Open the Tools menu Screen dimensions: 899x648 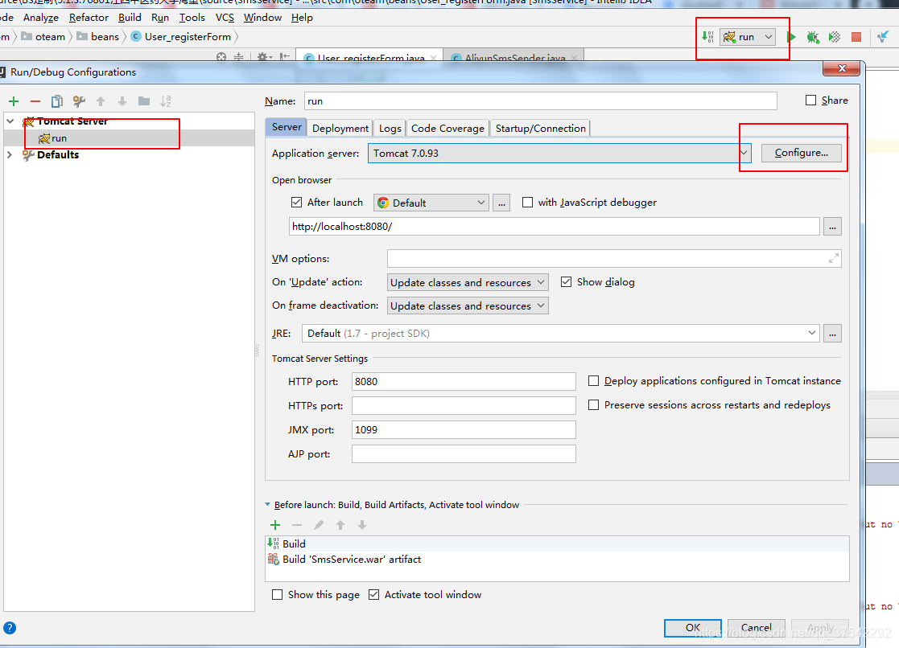point(192,18)
